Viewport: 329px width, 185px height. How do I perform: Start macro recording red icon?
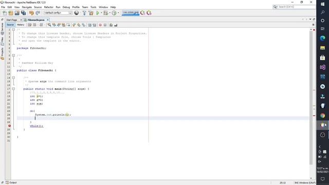coord(100,25)
